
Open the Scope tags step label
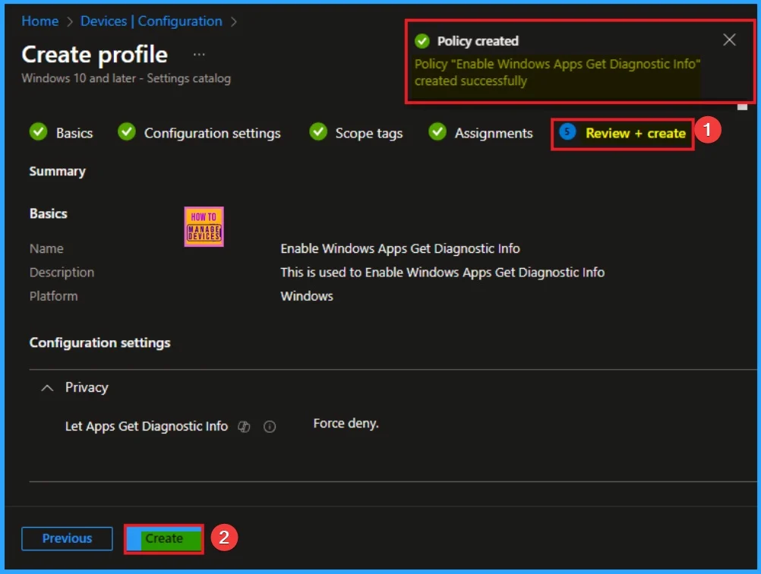369,134
